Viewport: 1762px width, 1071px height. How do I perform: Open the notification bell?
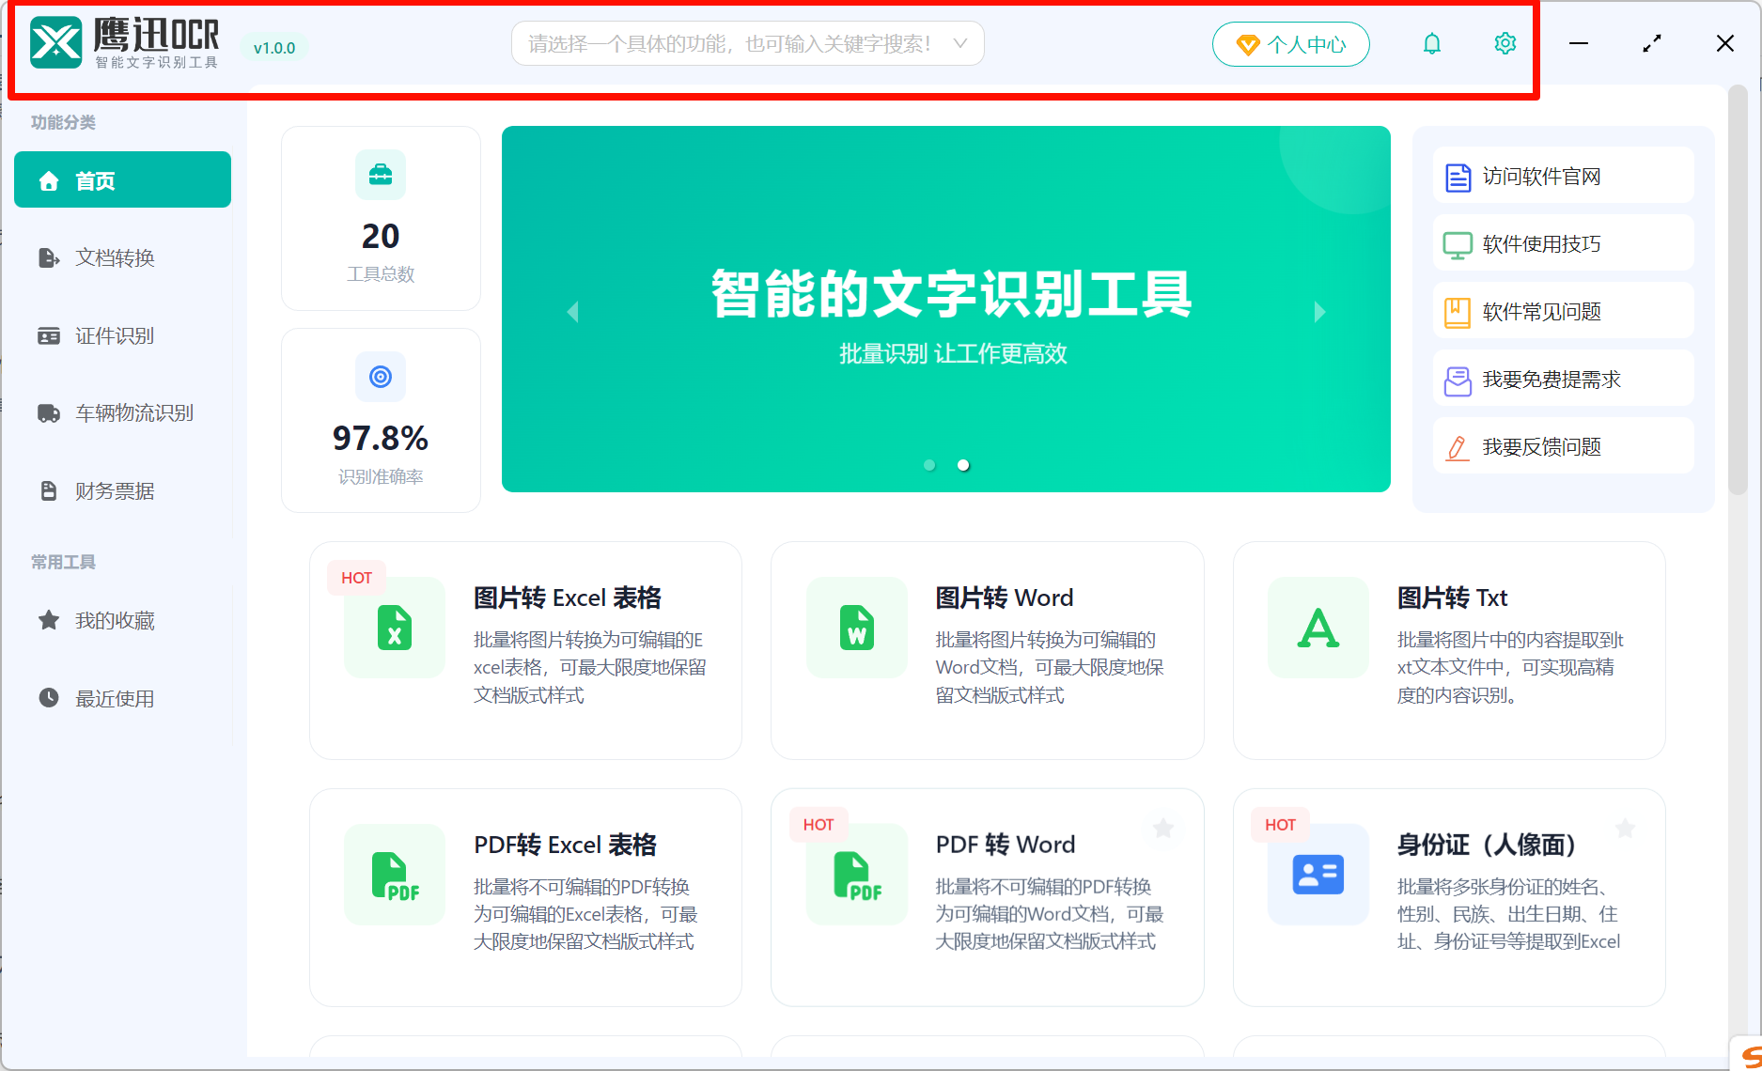1432,42
